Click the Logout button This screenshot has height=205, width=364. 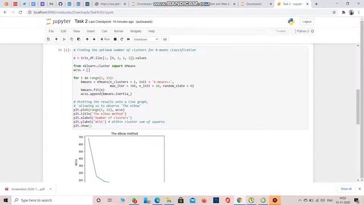click(307, 22)
